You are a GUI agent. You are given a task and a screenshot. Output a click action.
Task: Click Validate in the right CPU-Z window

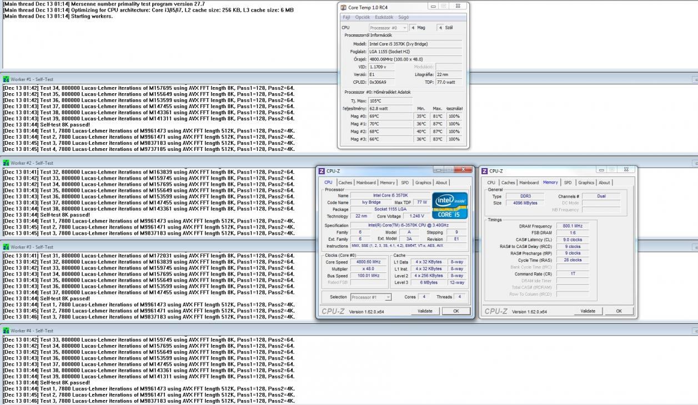click(587, 311)
